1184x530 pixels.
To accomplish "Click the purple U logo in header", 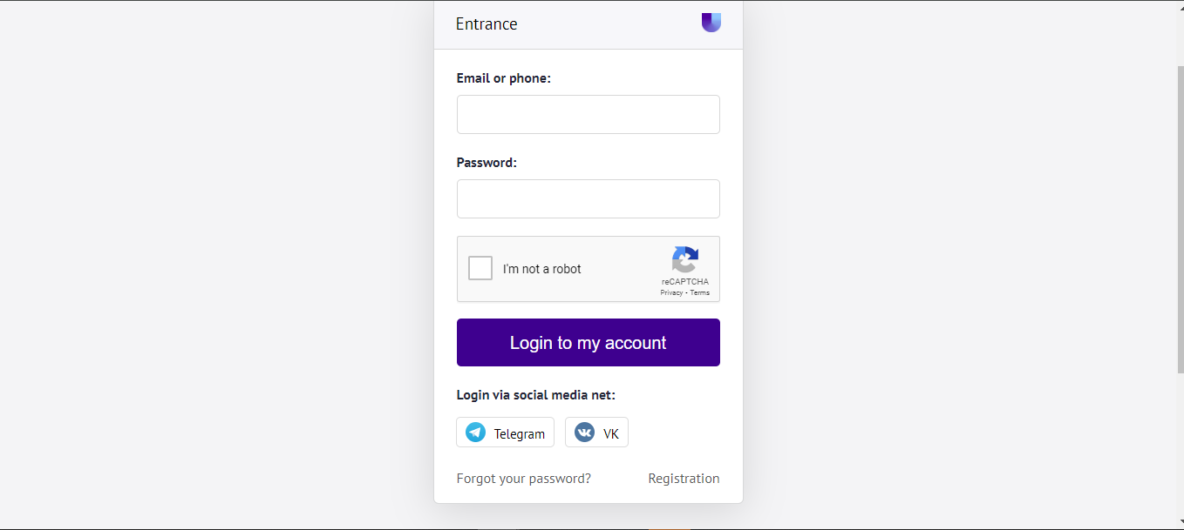I will (x=711, y=23).
